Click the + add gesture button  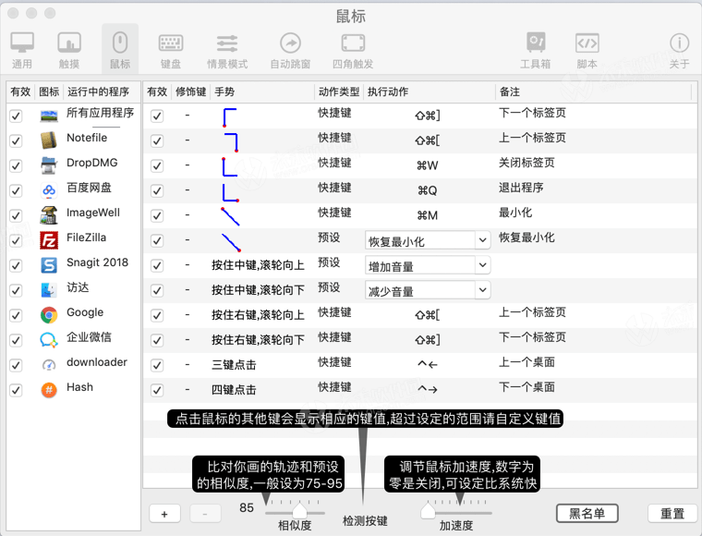[164, 514]
